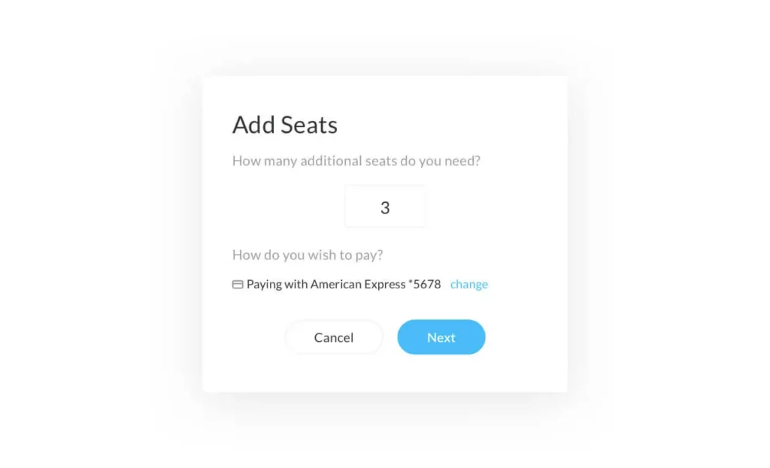Viewport: 770px width, 468px height.
Task: Click the Add Seats heading
Action: click(x=284, y=125)
